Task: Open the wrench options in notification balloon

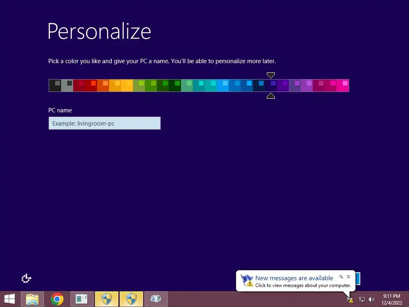Action: pyautogui.click(x=341, y=277)
